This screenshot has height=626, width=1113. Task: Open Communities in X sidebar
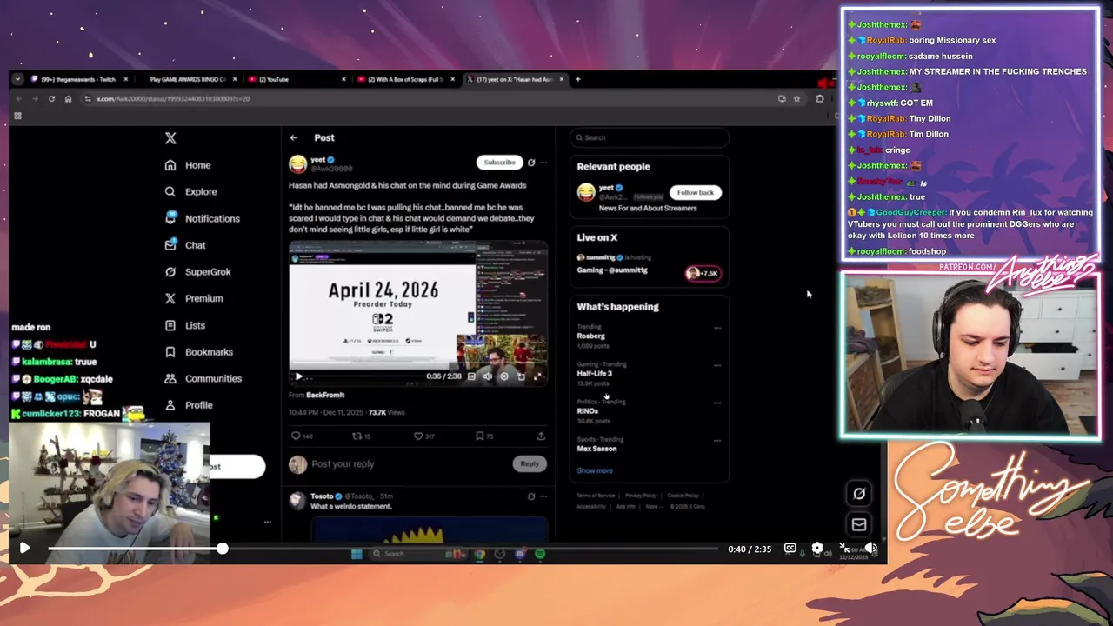pyautogui.click(x=203, y=378)
